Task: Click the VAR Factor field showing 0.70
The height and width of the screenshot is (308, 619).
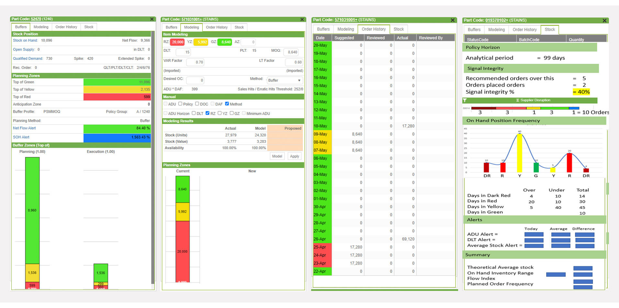Action: [x=195, y=62]
